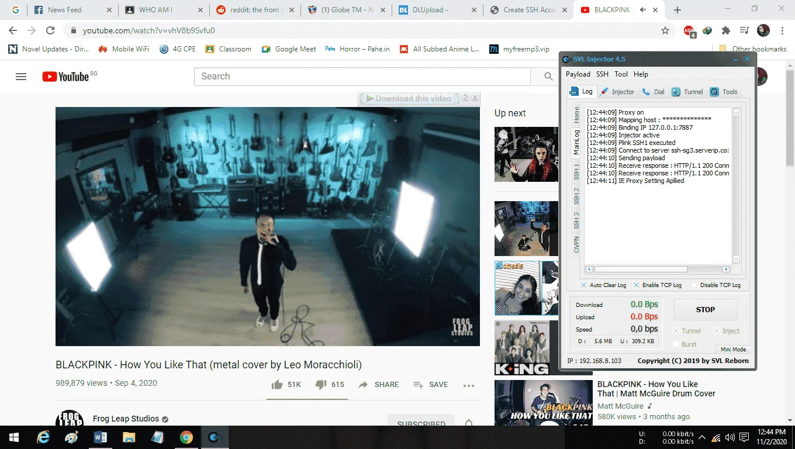The height and width of the screenshot is (449, 795).
Task: Open the Frog Leap Studios channel link
Action: pyautogui.click(x=126, y=419)
